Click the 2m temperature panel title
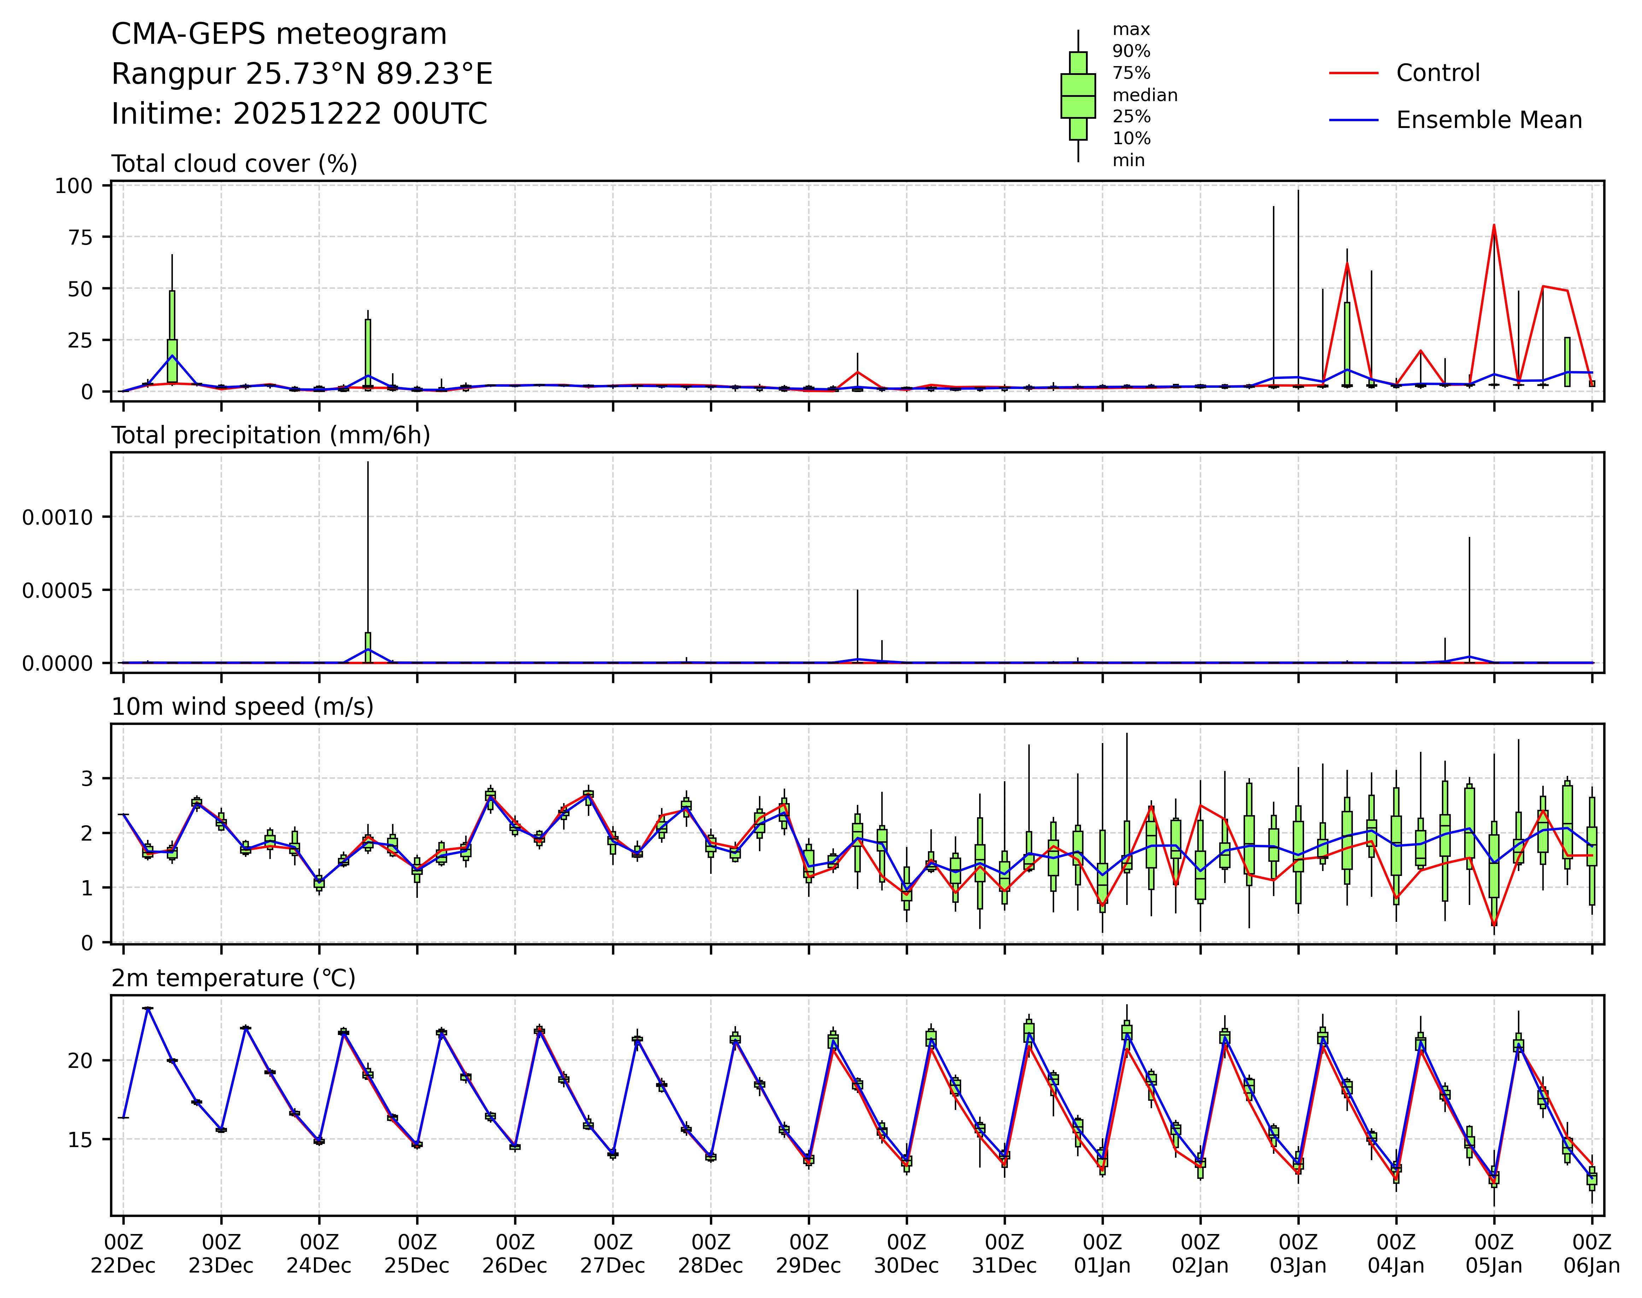 [233, 978]
